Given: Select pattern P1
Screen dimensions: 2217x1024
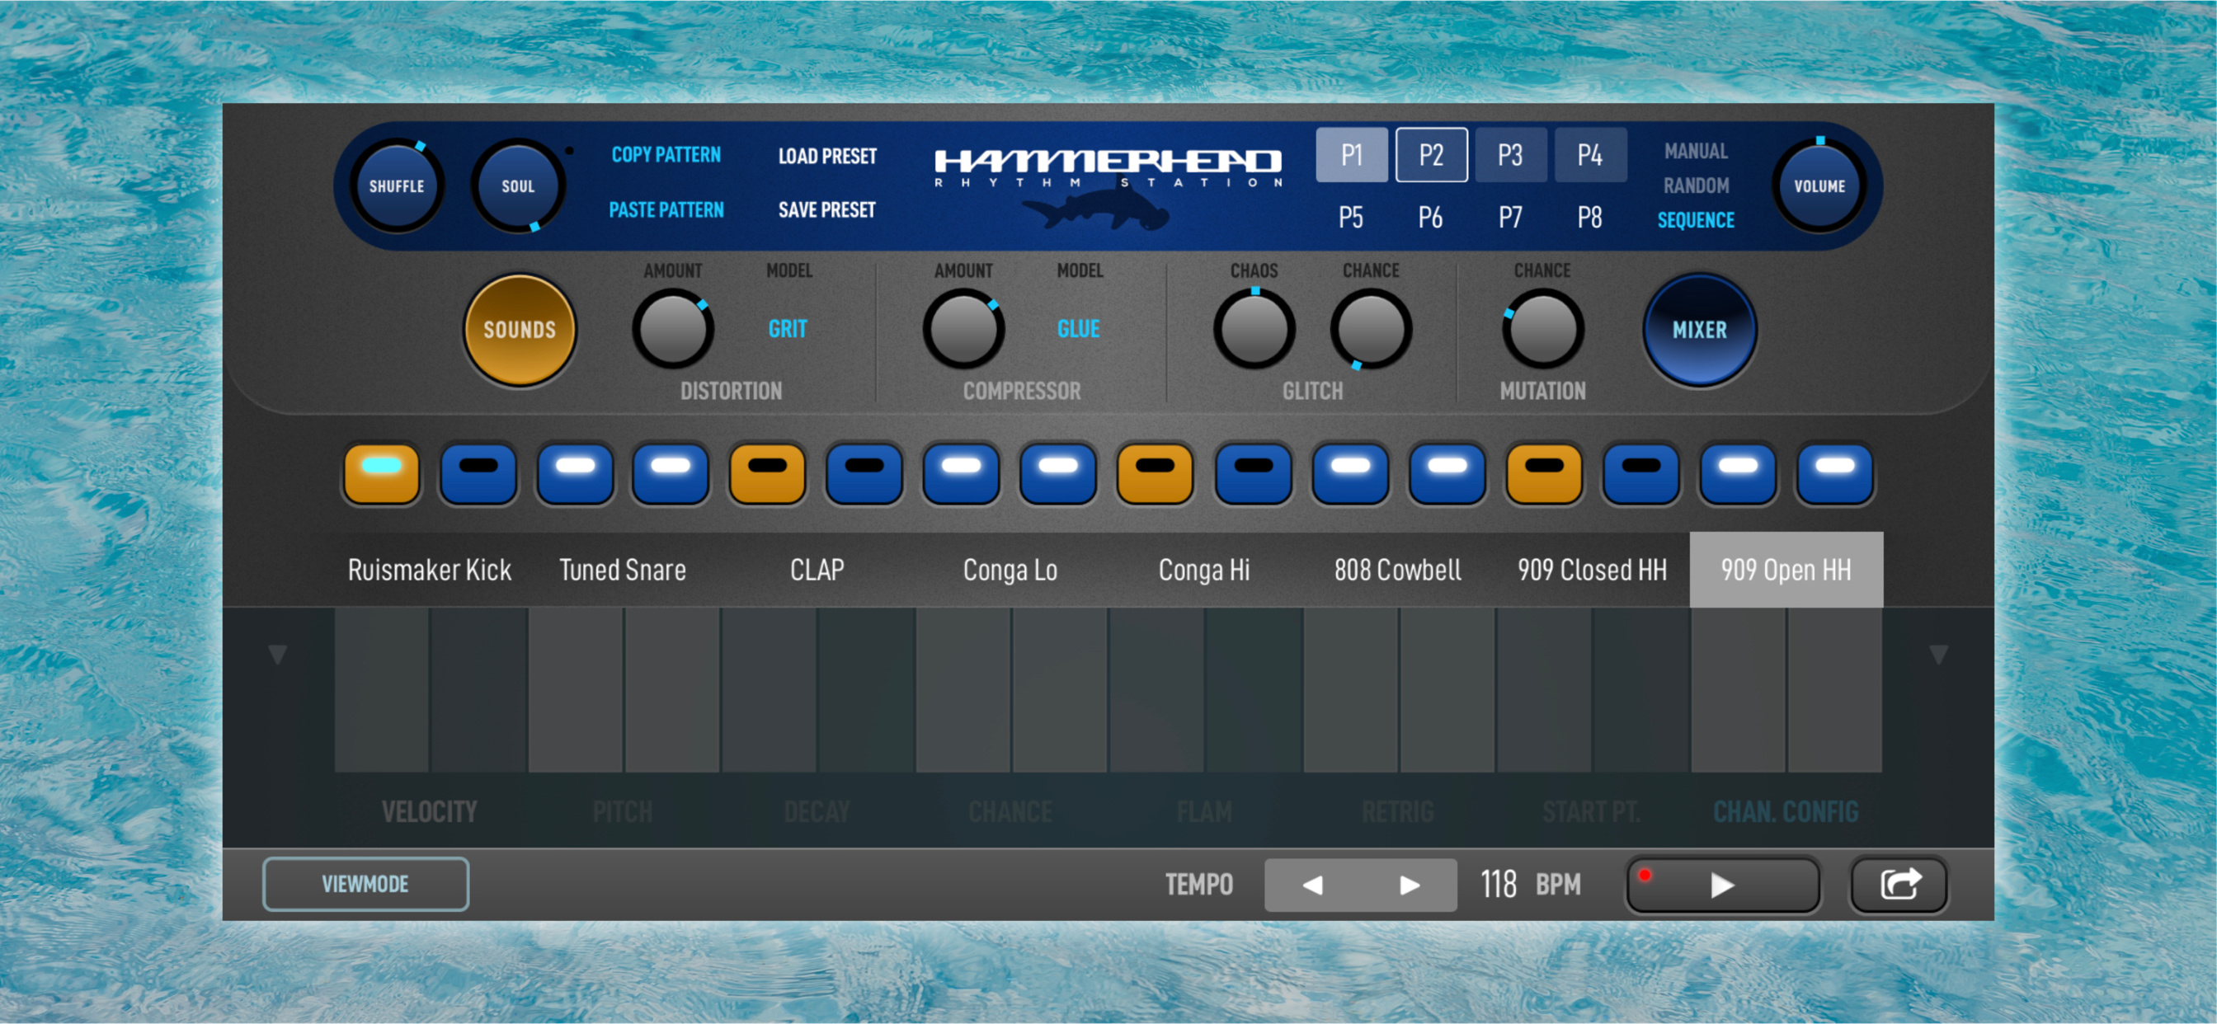Looking at the screenshot, I should (1351, 155).
